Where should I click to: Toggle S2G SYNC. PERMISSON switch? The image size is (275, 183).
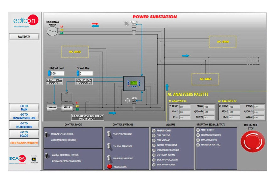click(x=109, y=146)
